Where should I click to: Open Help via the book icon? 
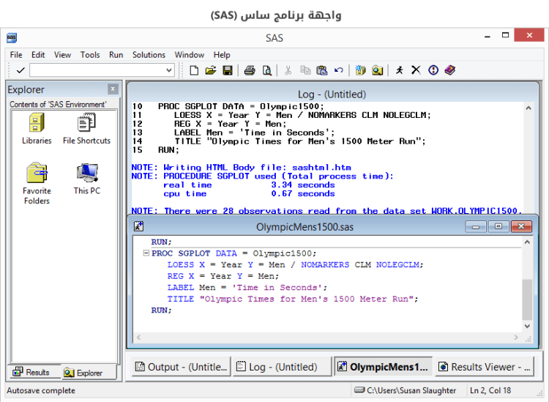[450, 70]
